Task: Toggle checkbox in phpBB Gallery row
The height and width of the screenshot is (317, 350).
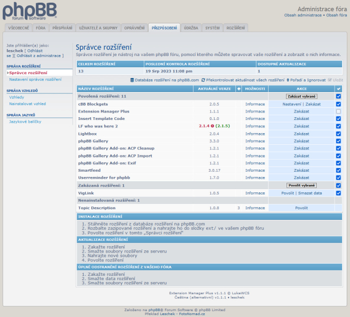Action: pyautogui.click(x=338, y=141)
